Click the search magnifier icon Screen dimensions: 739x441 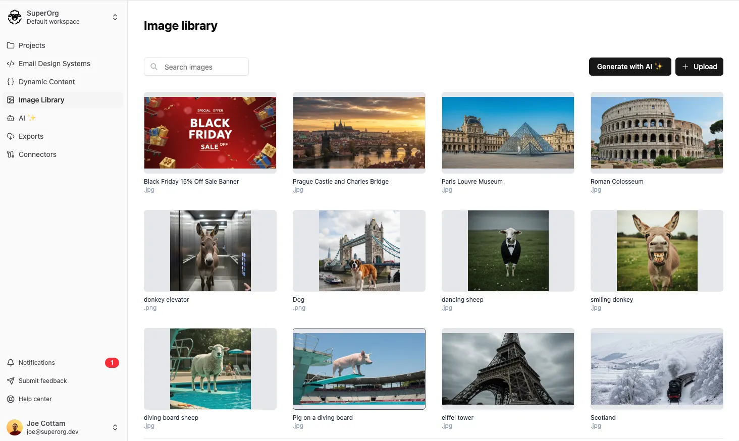coord(154,67)
